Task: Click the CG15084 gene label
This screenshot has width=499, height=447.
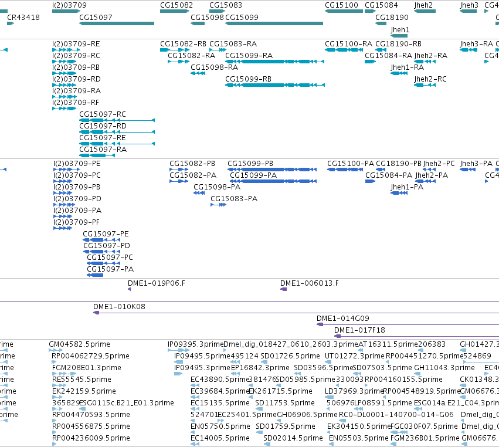Action: (x=381, y=5)
